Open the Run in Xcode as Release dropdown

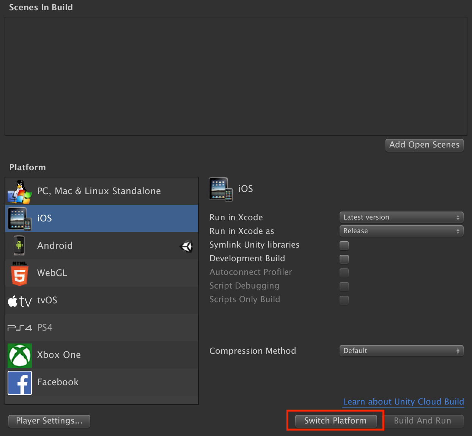coord(401,231)
